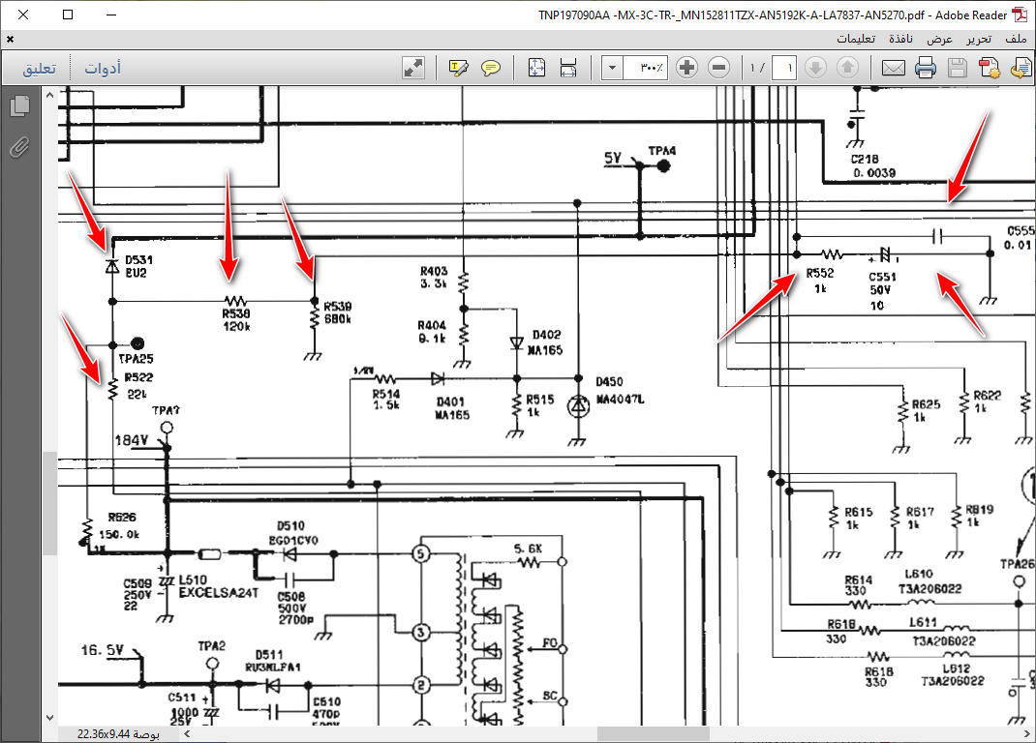Click the 300% zoom value field

645,68
